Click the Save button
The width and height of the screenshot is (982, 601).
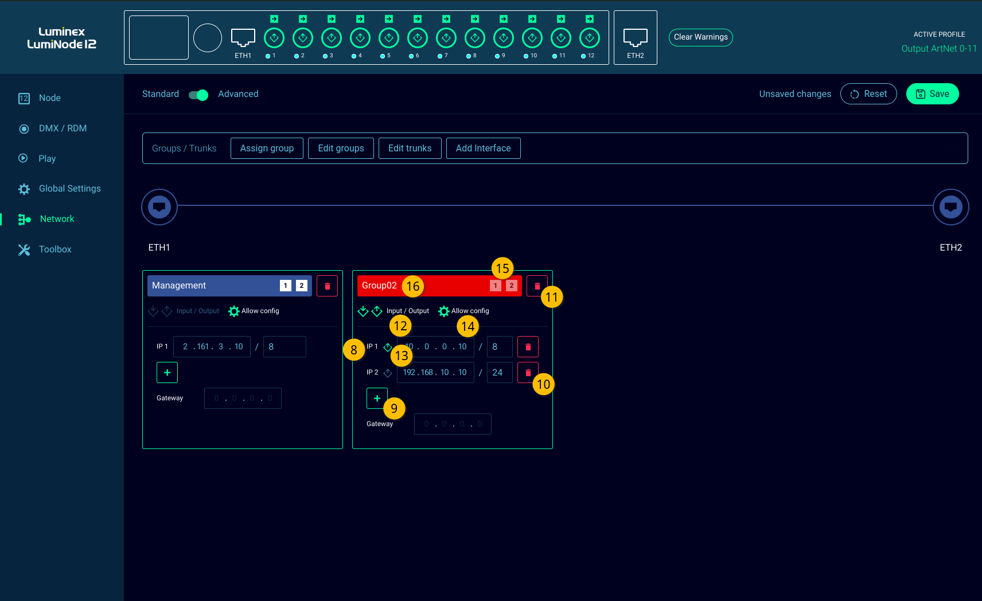932,94
